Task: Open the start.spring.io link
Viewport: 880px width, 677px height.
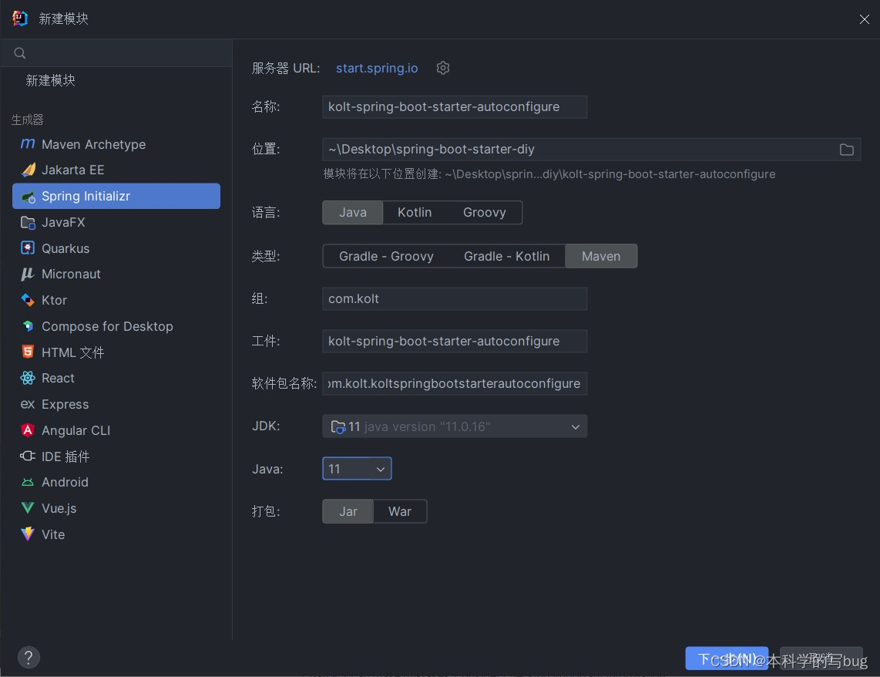Action: (377, 68)
